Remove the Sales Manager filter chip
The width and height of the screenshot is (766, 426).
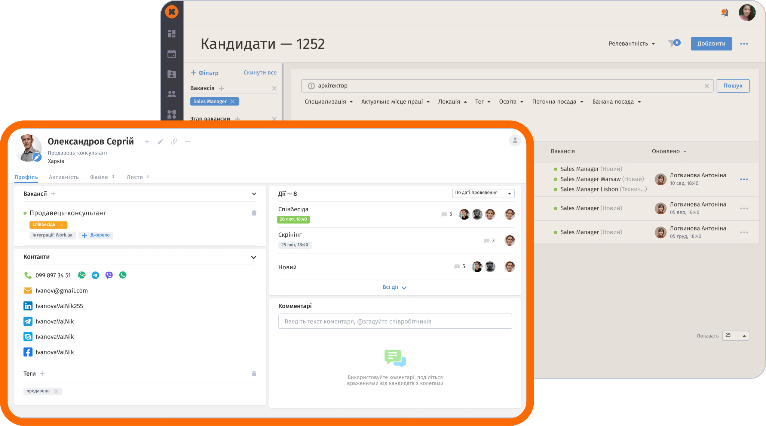233,101
